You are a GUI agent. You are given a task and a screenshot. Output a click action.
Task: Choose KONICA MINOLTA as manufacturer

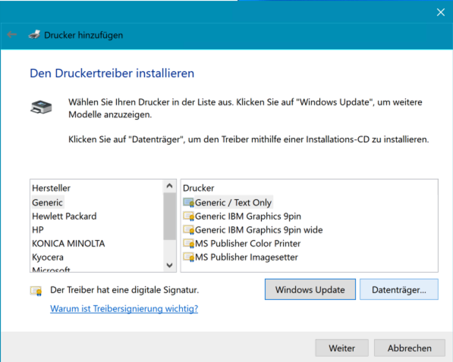68,243
